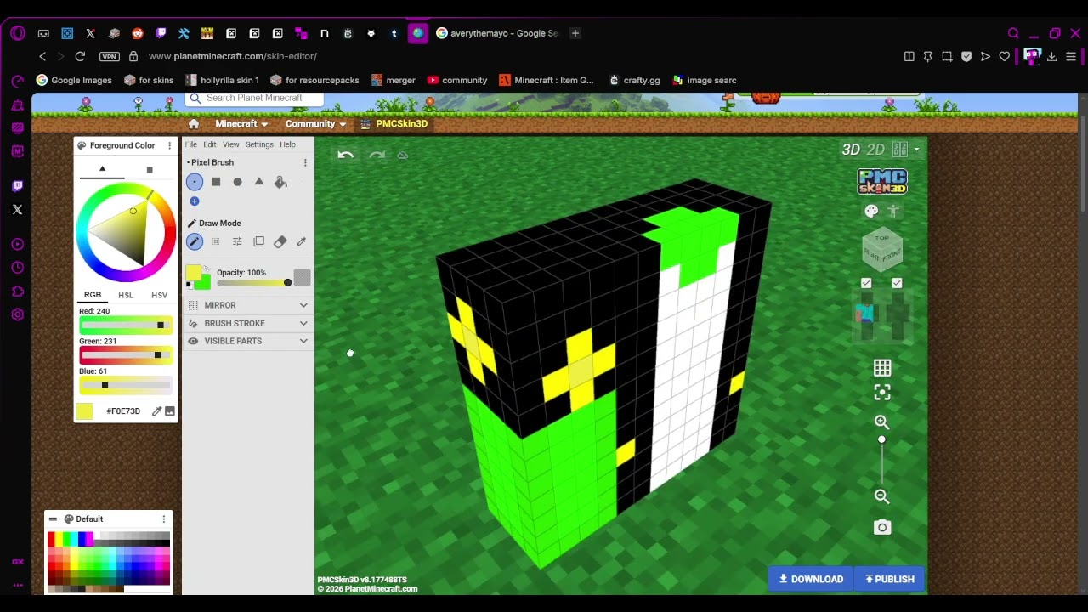Screen dimensions: 1088x612
Task: Open the view mode dropdown arrow
Action: click(x=916, y=150)
